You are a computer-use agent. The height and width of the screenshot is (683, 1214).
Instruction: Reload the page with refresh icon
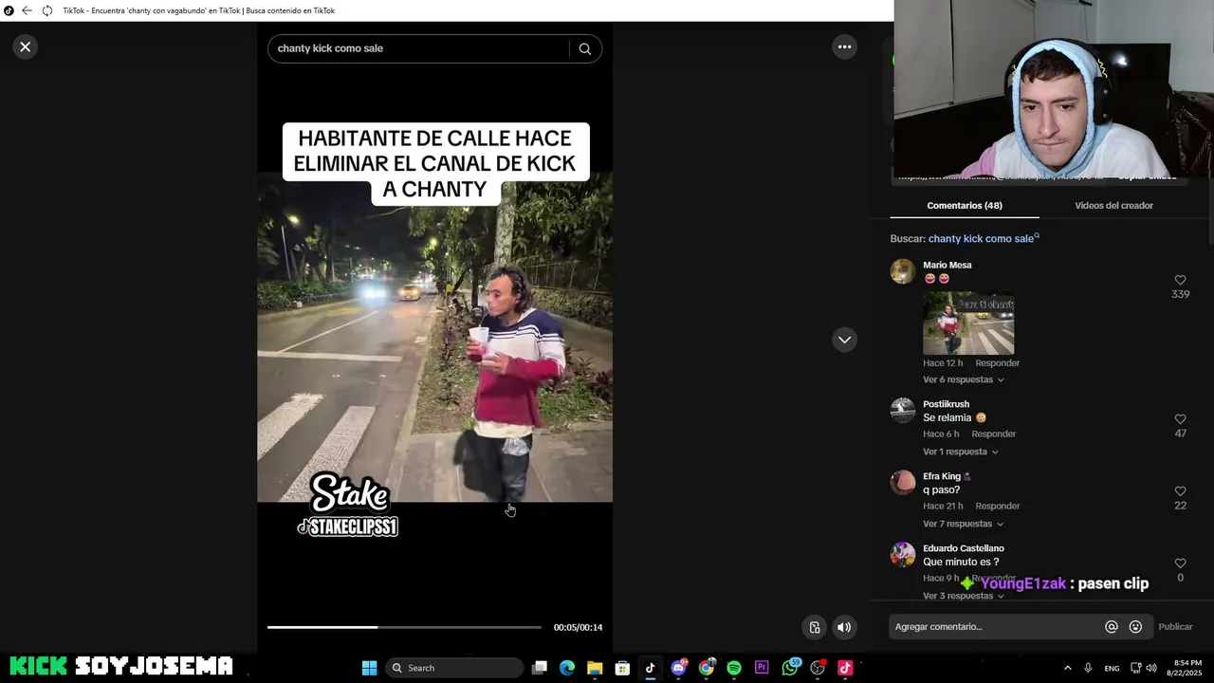click(46, 10)
